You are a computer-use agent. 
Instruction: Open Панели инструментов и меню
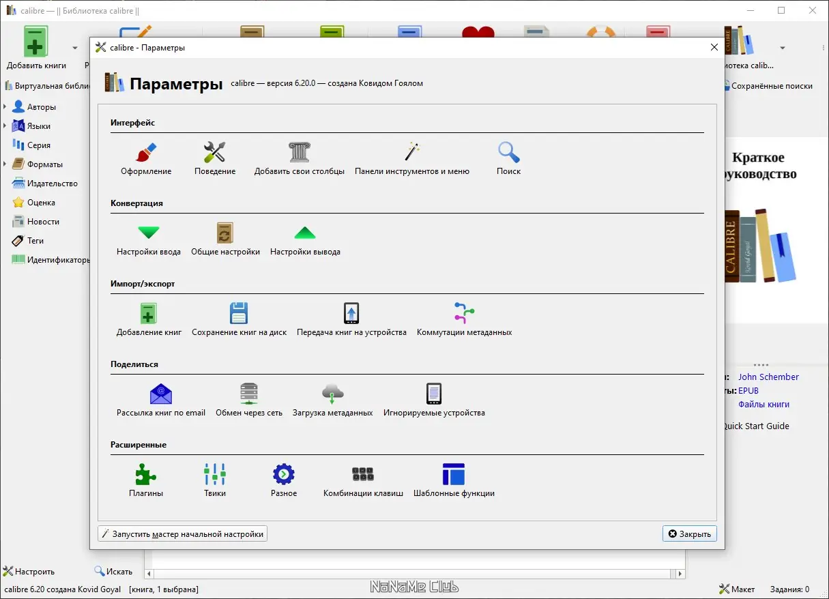click(412, 158)
